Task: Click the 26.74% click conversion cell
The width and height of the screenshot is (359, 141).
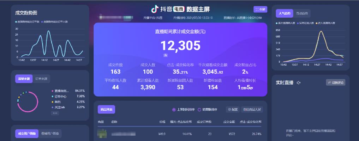Action: [257, 134]
